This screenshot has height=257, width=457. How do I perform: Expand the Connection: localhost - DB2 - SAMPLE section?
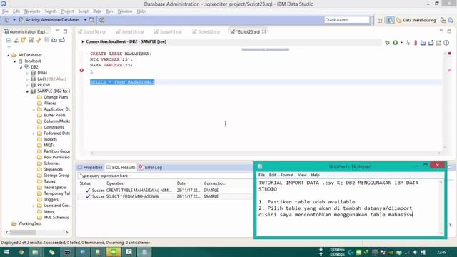pos(83,41)
